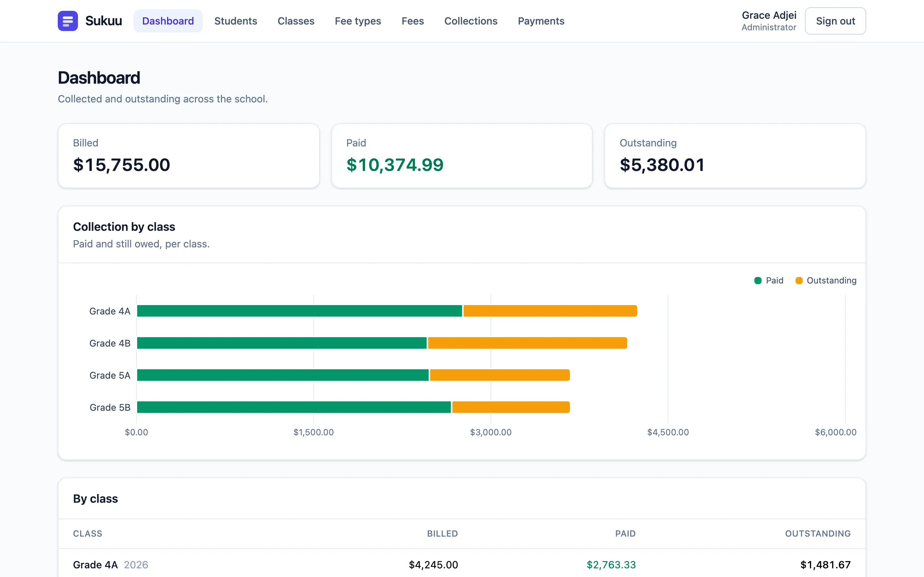
Task: Click the Billed total $15,755.00
Action: [x=121, y=165]
